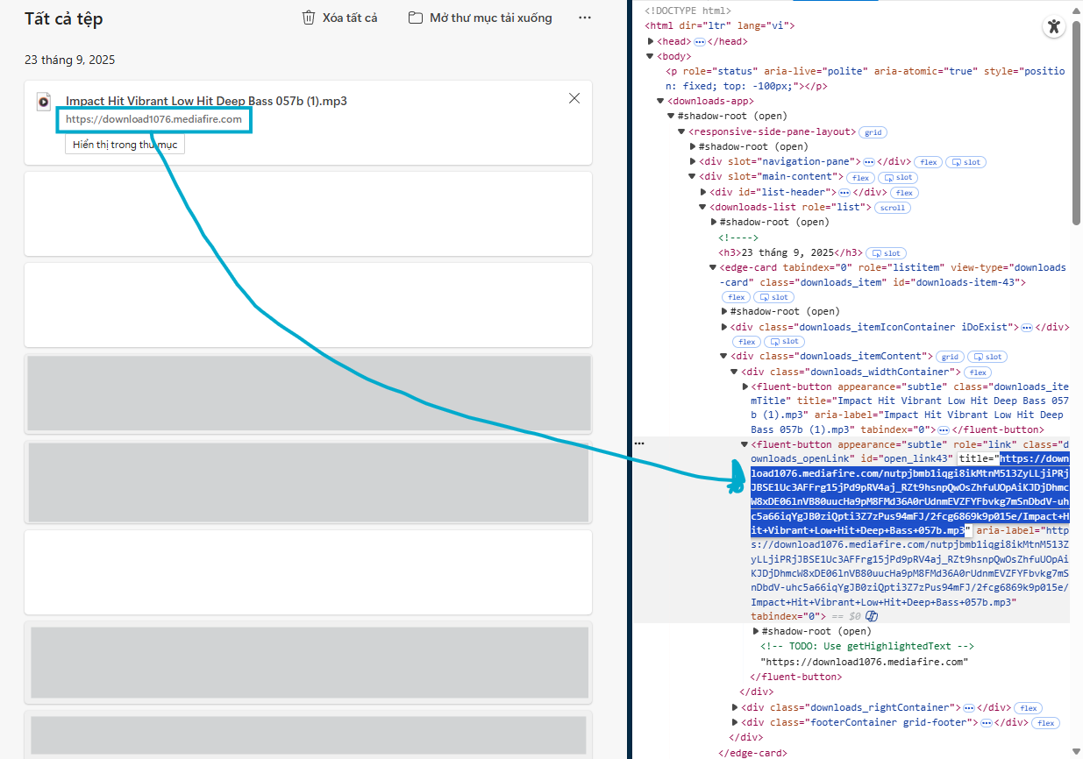Open the download1076.mediafire.com source link
The image size is (1083, 759).
tap(153, 119)
